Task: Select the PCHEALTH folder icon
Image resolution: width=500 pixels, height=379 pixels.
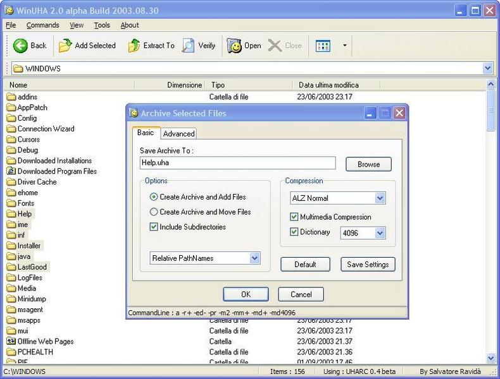Action: click(x=11, y=352)
